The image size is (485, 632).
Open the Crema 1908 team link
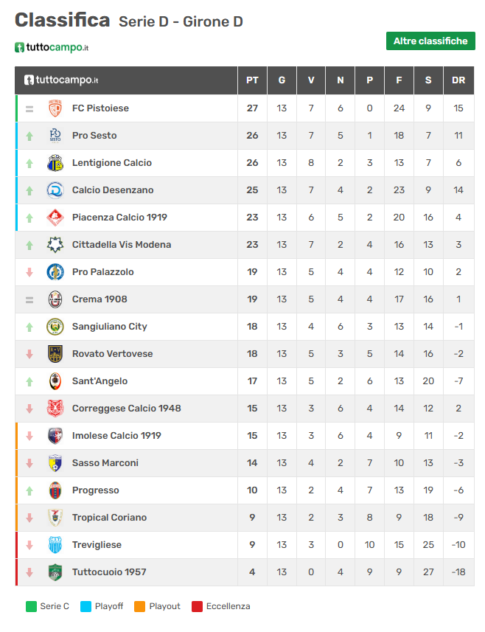tap(100, 299)
